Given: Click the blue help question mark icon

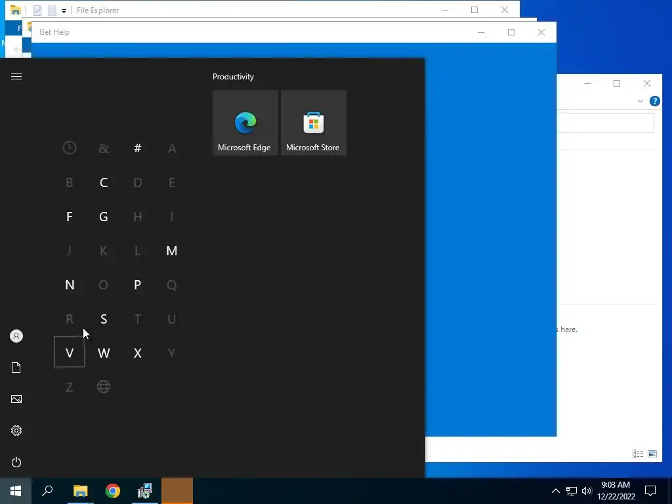Looking at the screenshot, I should (654, 101).
